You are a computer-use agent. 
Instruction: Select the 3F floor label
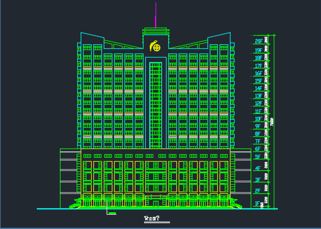coord(258,180)
